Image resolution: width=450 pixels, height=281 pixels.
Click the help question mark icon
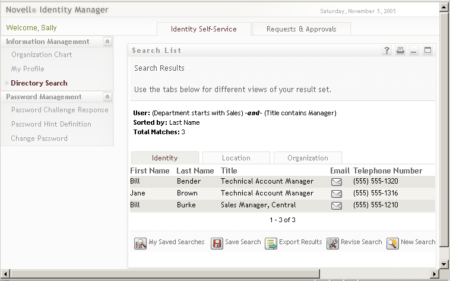pos(387,50)
